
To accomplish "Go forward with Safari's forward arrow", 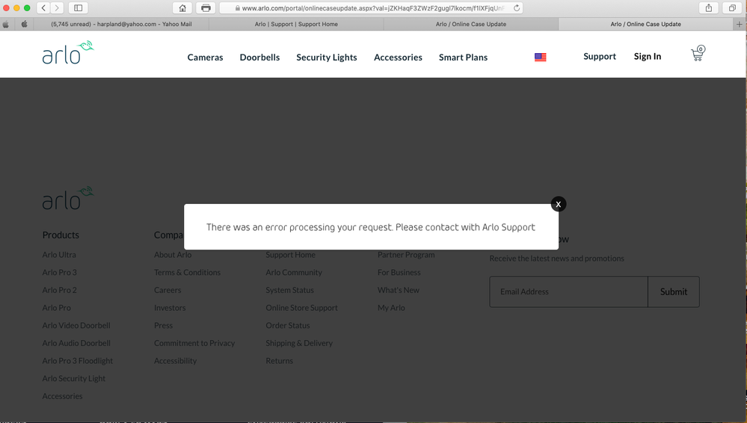I will (x=57, y=7).
